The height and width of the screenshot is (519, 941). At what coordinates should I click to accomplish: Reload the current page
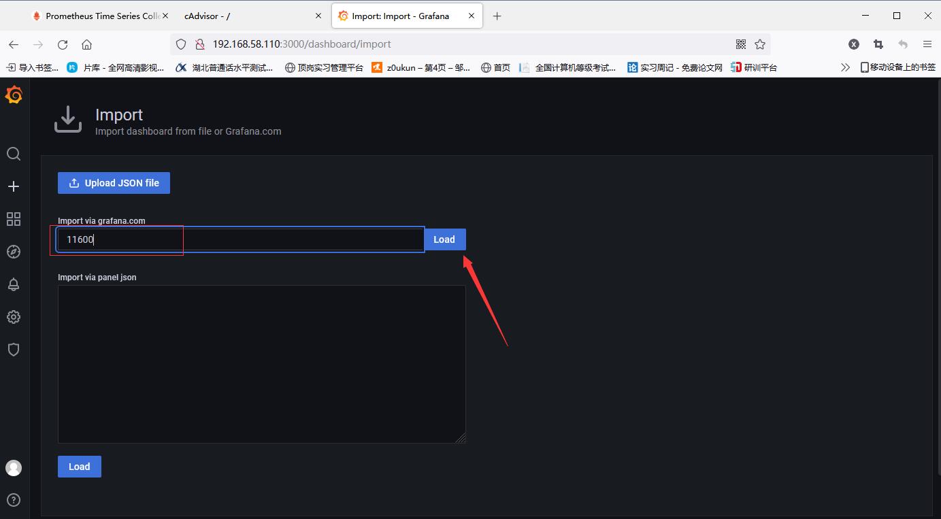click(x=63, y=44)
